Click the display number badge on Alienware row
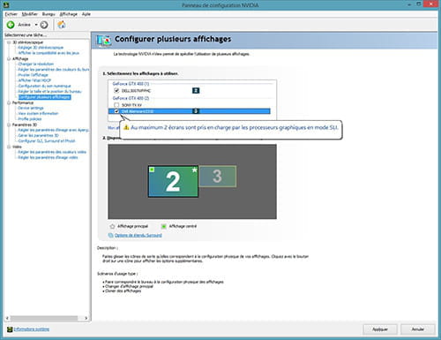 [196, 111]
